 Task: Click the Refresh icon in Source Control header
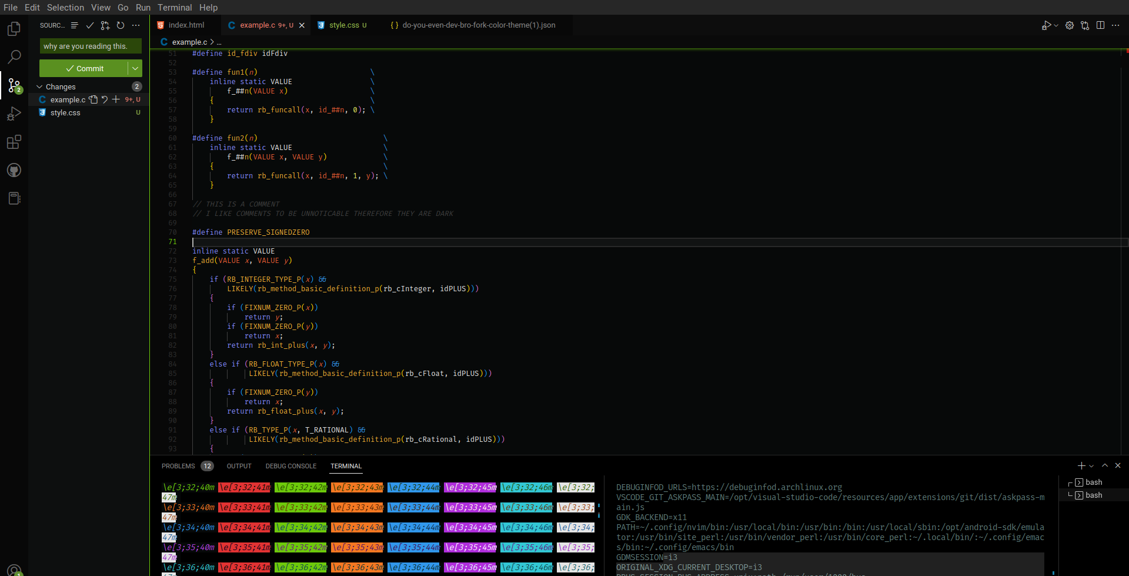coord(121,25)
